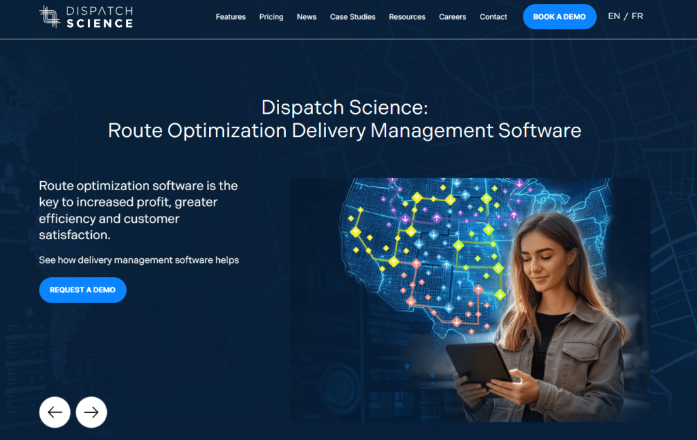Open the Contact page
Image resolution: width=697 pixels, height=440 pixels.
pos(493,17)
